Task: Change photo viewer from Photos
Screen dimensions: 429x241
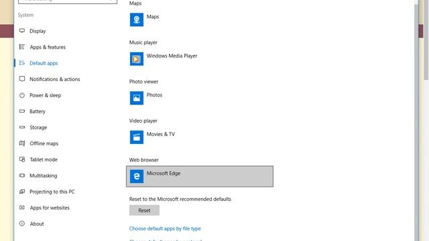Action: [x=200, y=98]
